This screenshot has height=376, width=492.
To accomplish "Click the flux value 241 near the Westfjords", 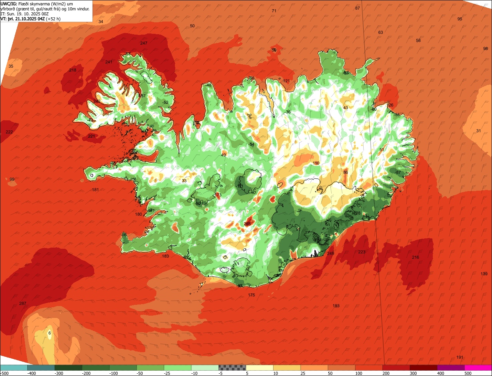I will (109, 62).
